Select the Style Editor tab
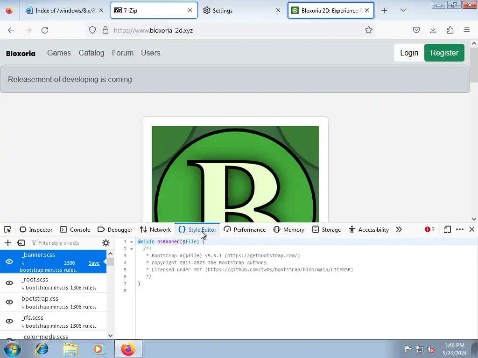478x358 pixels. click(x=197, y=229)
